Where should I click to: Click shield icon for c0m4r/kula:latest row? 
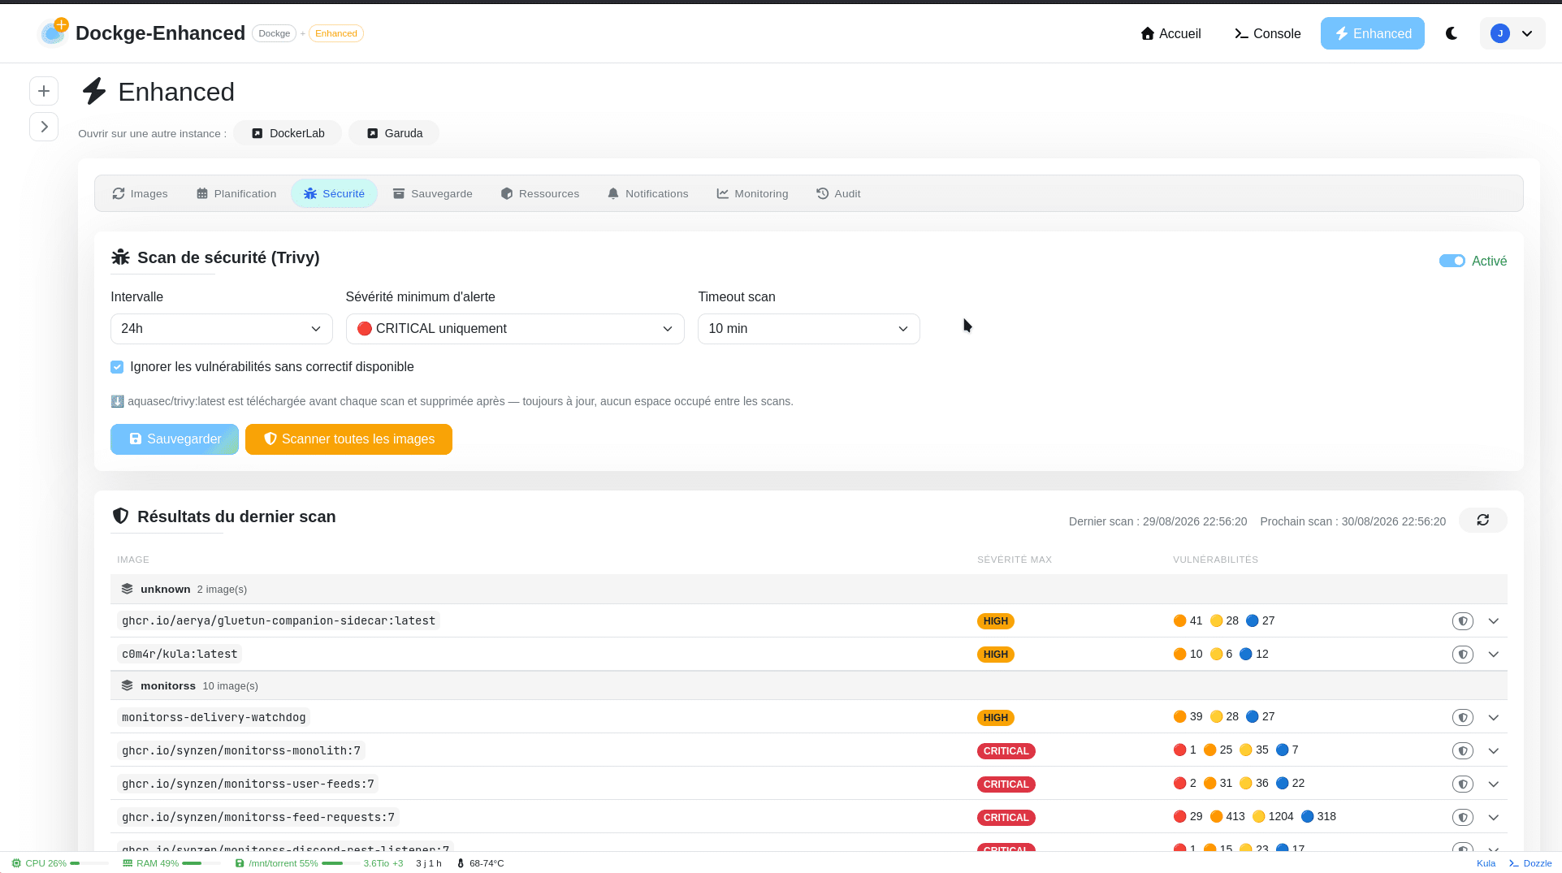[1462, 655]
